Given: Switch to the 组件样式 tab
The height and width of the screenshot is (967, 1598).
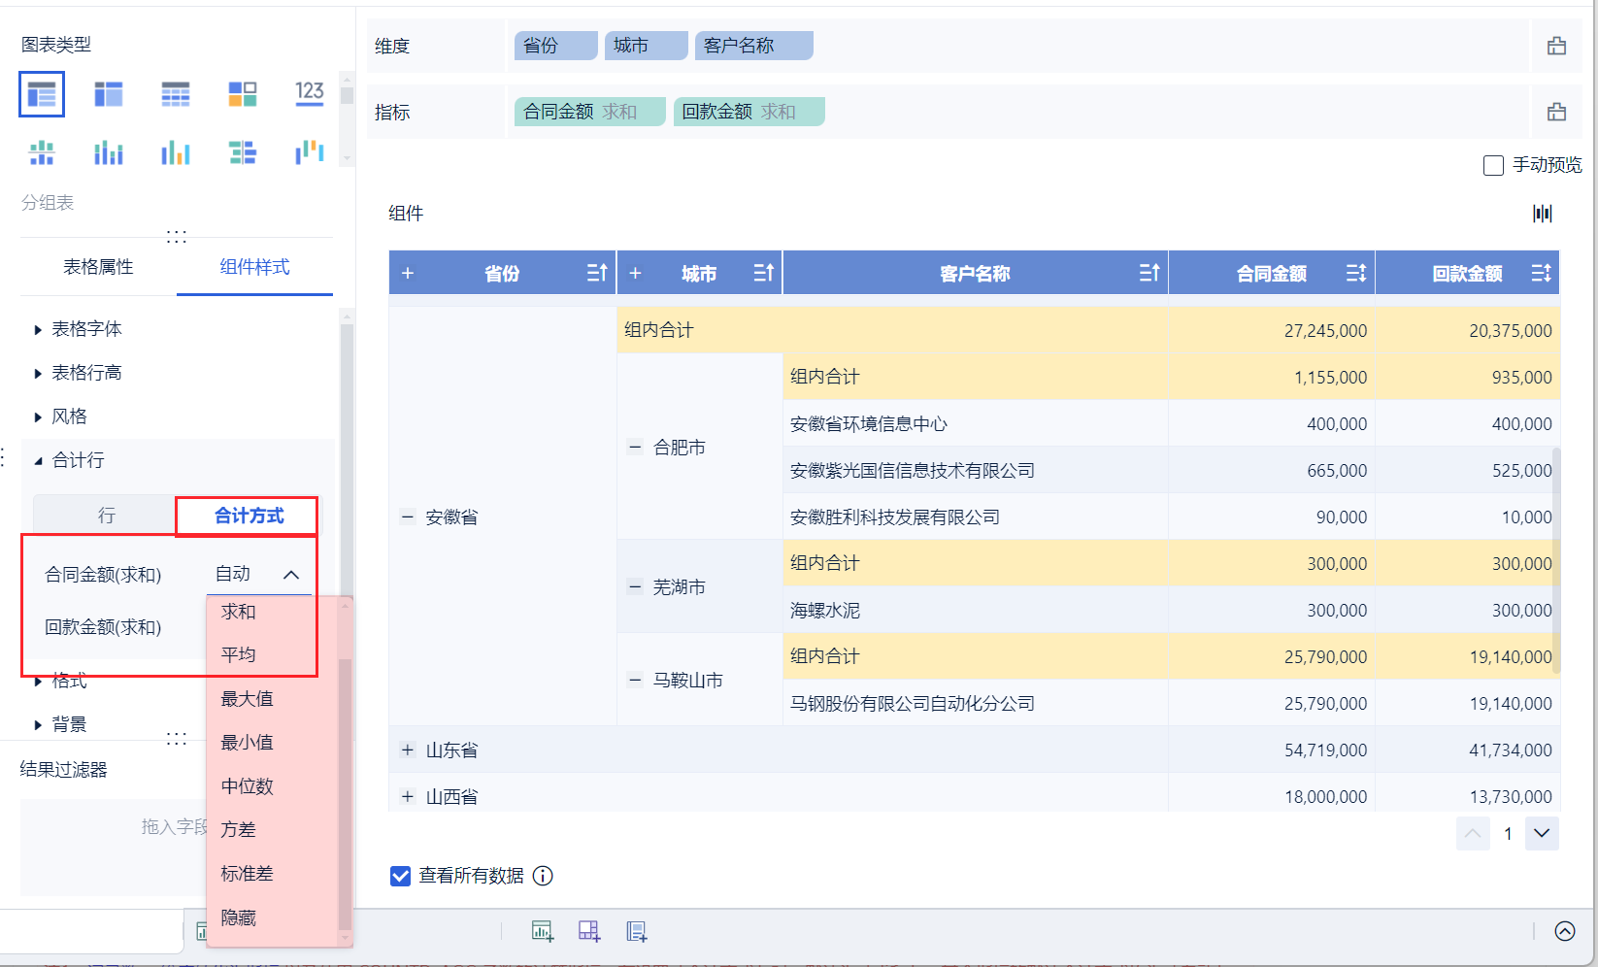Looking at the screenshot, I should coord(254,267).
